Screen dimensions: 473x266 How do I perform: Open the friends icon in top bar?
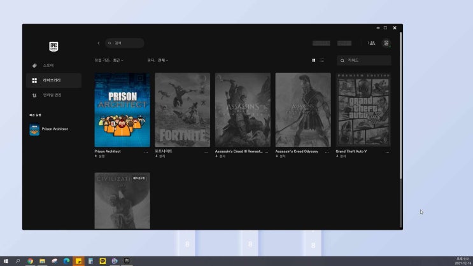tap(371, 43)
